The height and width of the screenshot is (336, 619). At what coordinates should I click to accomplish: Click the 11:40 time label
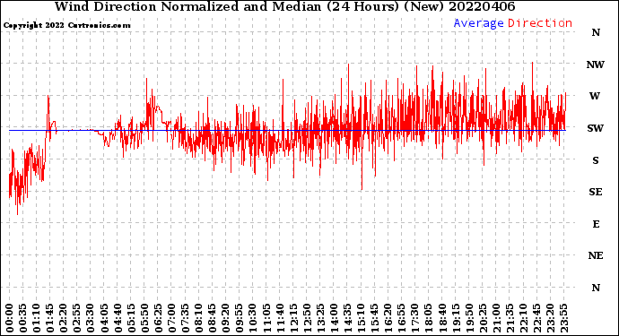click(x=280, y=318)
